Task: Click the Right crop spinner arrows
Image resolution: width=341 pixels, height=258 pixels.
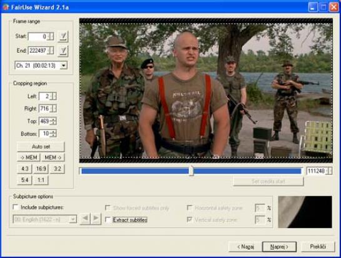Action: [x=54, y=108]
